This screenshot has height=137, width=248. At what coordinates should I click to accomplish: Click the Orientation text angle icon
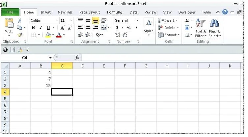coord(98,35)
